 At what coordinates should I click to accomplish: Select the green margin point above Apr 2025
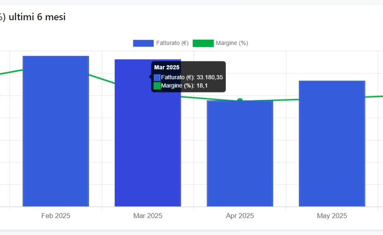point(240,101)
